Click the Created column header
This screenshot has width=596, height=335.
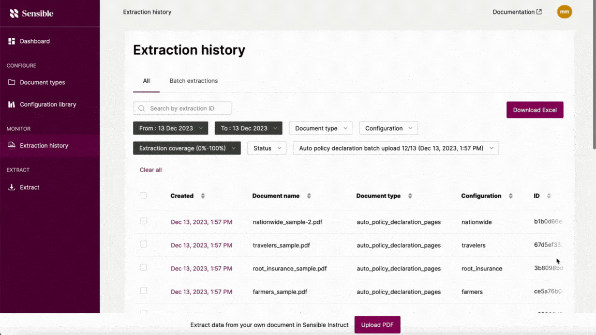182,195
